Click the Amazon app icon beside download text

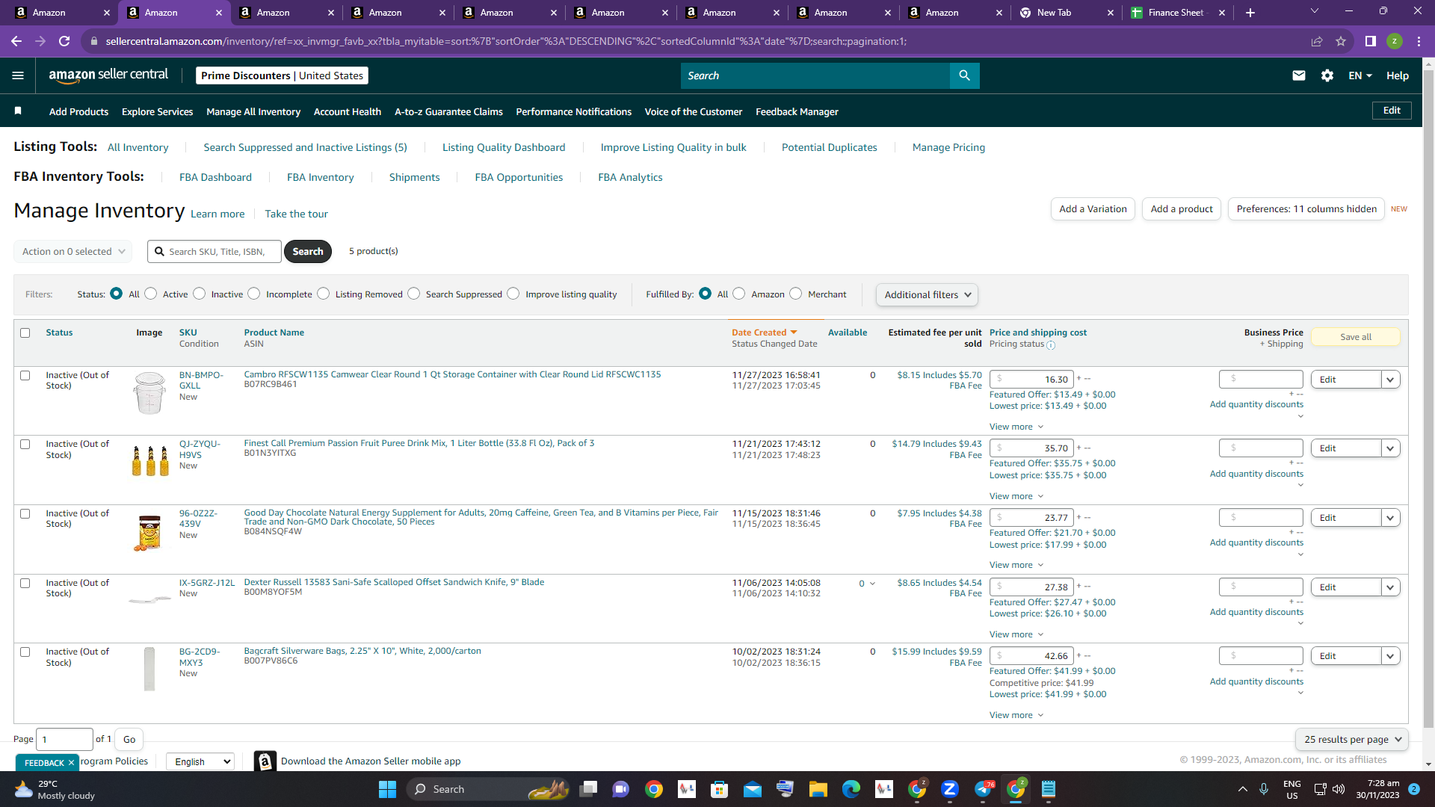pos(265,761)
